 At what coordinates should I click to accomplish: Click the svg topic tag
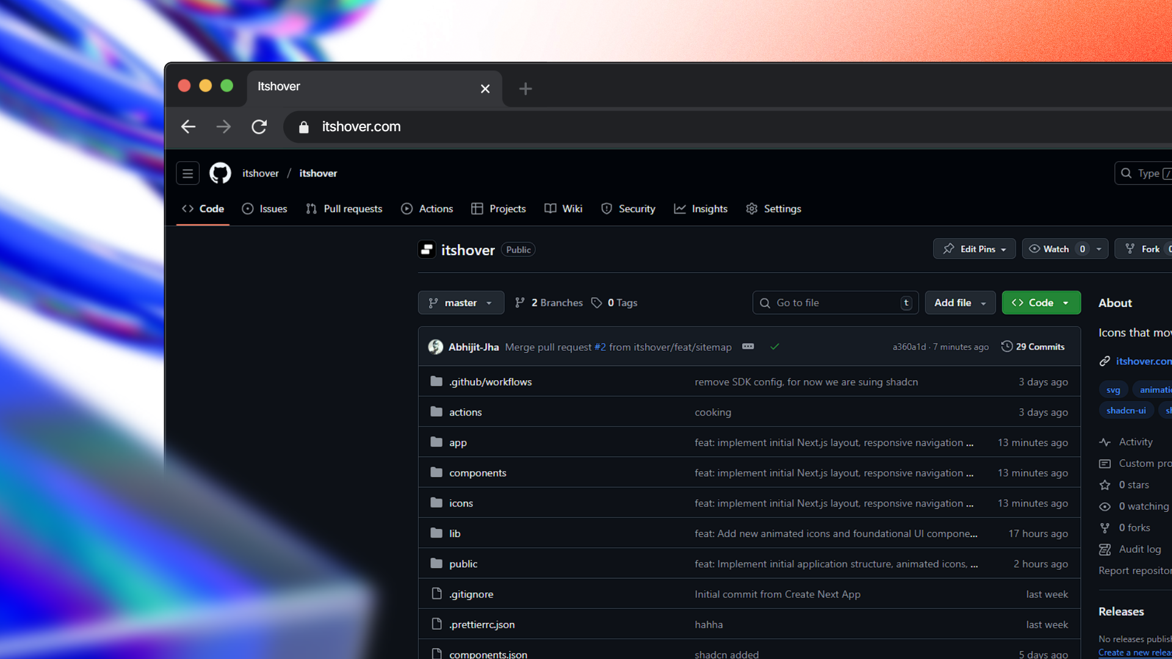(1113, 390)
